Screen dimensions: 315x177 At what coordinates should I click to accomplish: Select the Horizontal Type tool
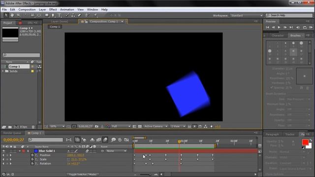(59, 15)
